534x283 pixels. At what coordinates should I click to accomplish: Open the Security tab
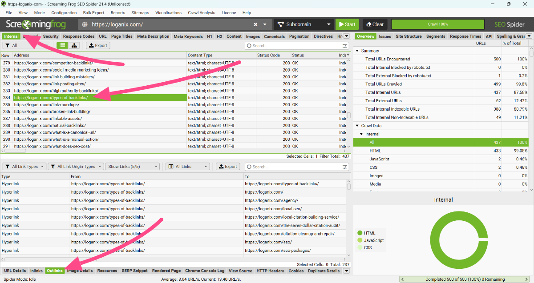[x=51, y=36]
